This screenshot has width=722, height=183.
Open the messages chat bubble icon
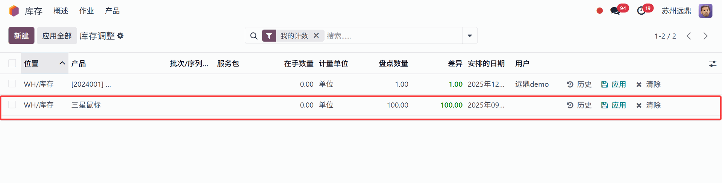tap(615, 11)
